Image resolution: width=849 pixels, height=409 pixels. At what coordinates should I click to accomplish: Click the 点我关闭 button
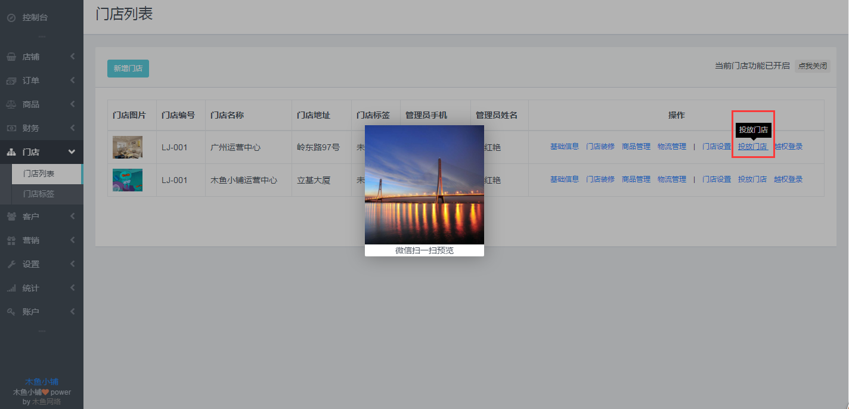[813, 66]
